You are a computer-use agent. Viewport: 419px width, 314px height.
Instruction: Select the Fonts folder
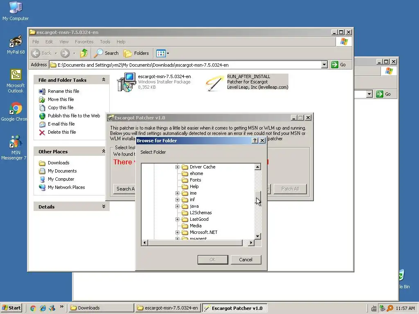click(195, 180)
